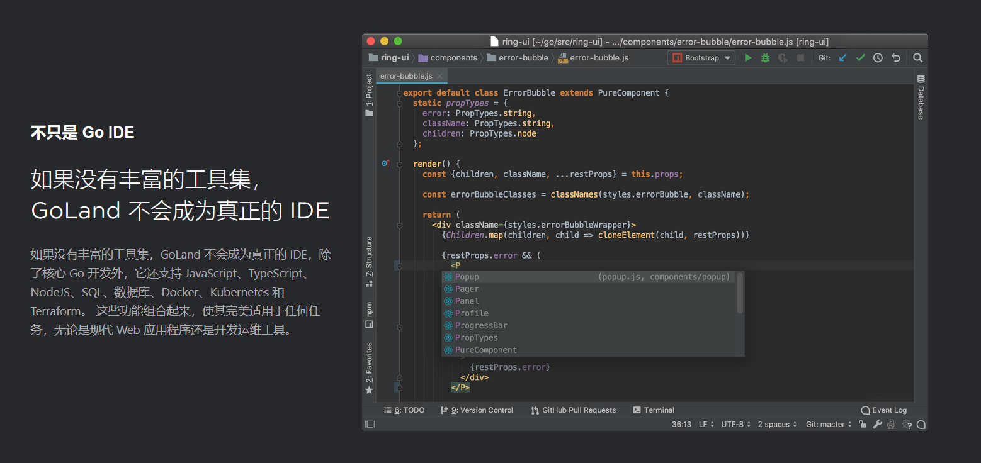The width and height of the screenshot is (981, 463).
Task: Run the Bootstrap configuration with green play icon
Action: pyautogui.click(x=748, y=58)
